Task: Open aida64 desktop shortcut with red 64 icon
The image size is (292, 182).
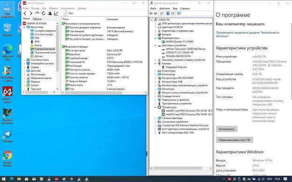Action: 7,94
